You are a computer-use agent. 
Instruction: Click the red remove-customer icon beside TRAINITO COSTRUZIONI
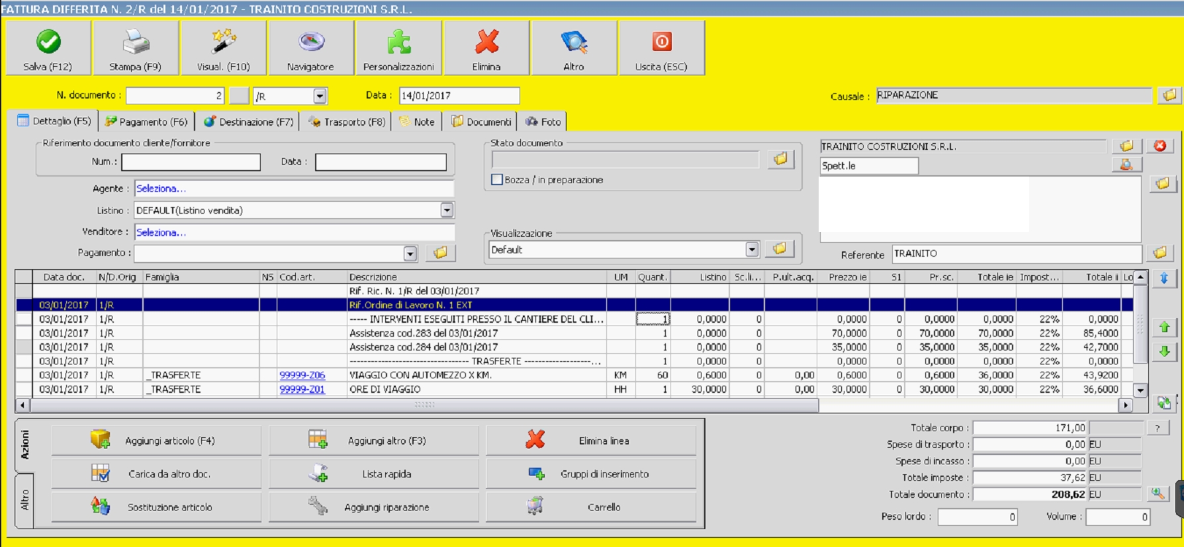pos(1160,146)
